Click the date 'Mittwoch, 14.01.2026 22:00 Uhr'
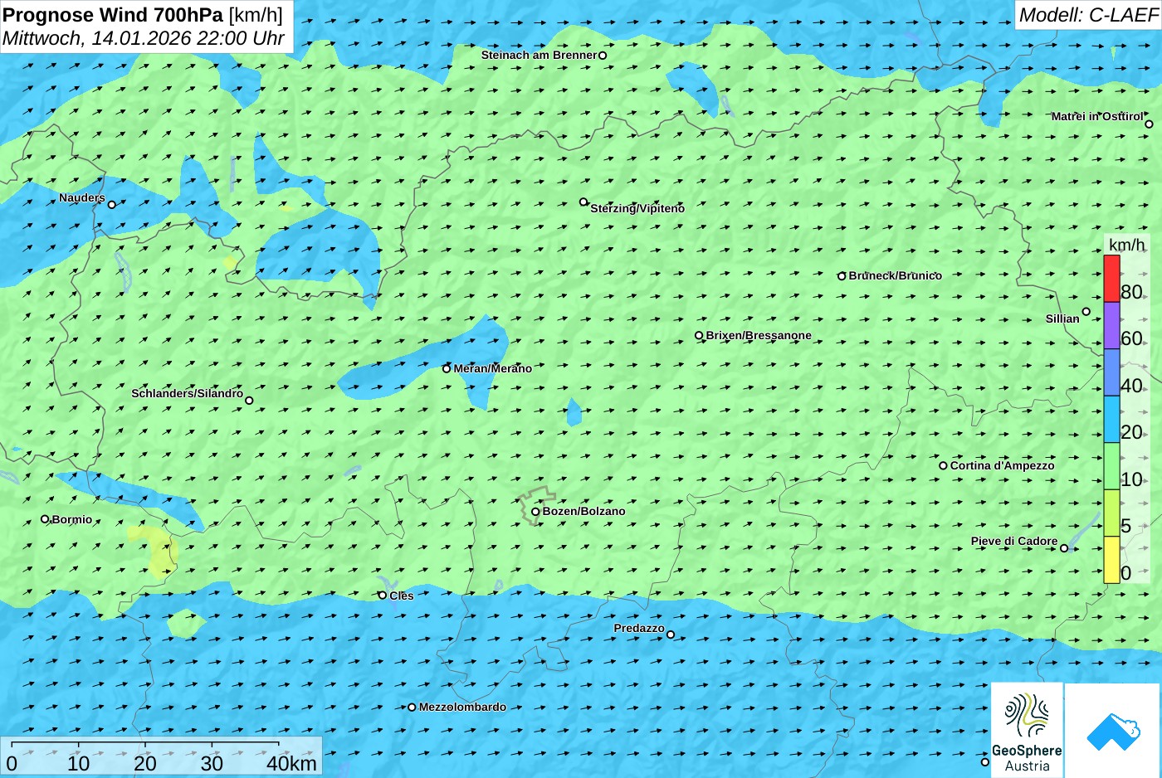This screenshot has width=1162, height=778. 144,38
